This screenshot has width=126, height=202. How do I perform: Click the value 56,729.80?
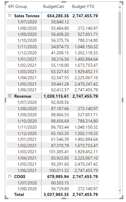click(60, 189)
